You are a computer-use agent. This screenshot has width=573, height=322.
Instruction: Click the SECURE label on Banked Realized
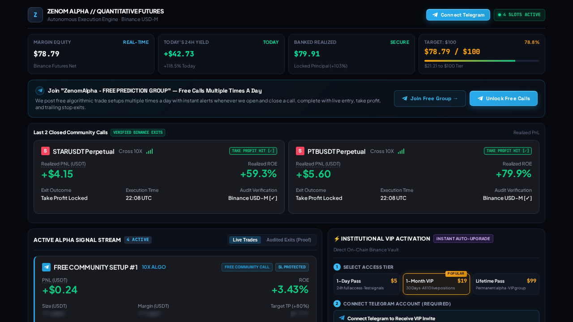[400, 42]
